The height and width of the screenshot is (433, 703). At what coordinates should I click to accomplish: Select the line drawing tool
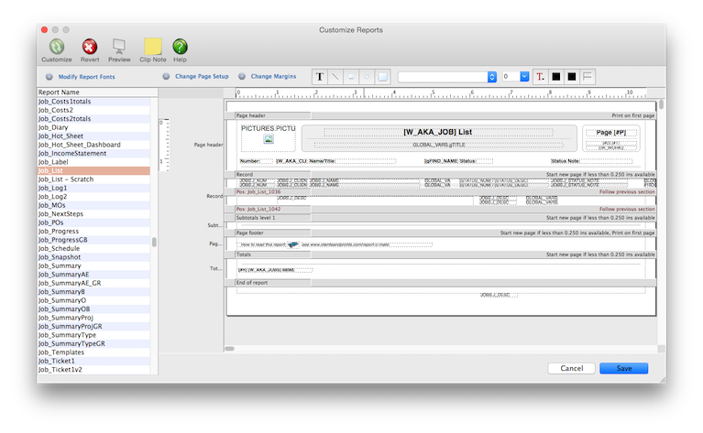(x=335, y=77)
